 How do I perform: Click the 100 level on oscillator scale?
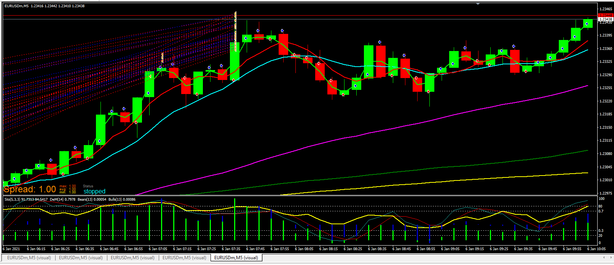pyautogui.click(x=601, y=199)
